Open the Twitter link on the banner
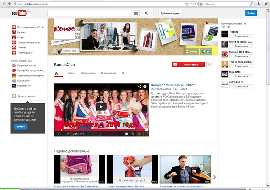This screenshot has height=190, width=270. (208, 51)
